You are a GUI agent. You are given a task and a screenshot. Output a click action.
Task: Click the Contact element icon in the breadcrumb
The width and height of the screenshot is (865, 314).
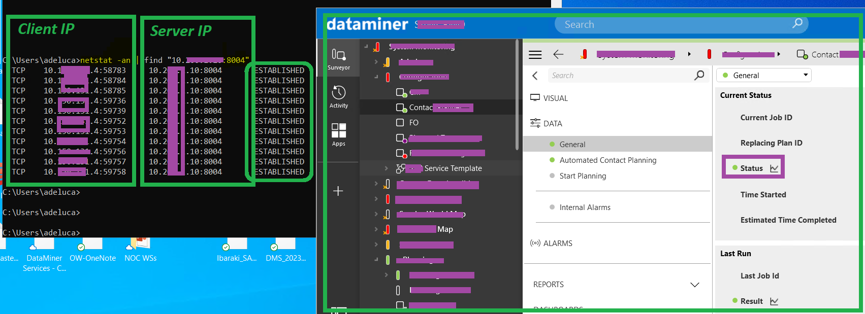[x=802, y=54]
